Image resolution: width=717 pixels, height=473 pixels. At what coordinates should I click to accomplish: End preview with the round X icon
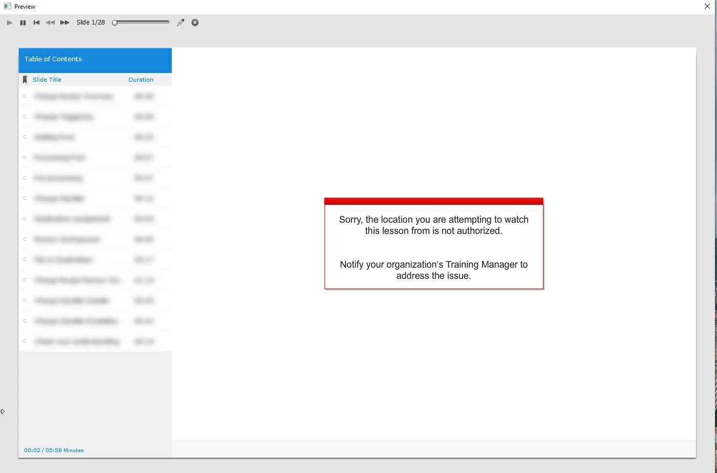(x=195, y=22)
